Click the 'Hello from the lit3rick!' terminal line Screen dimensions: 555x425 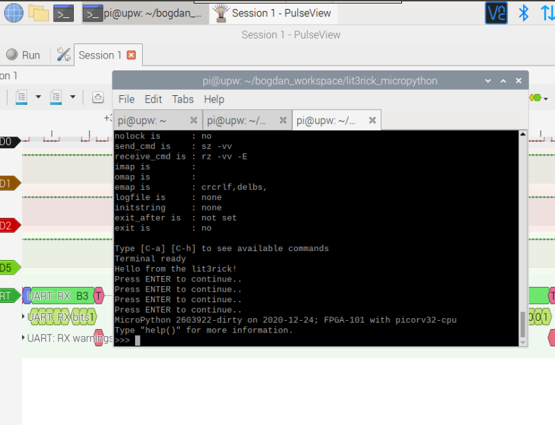[x=176, y=269]
